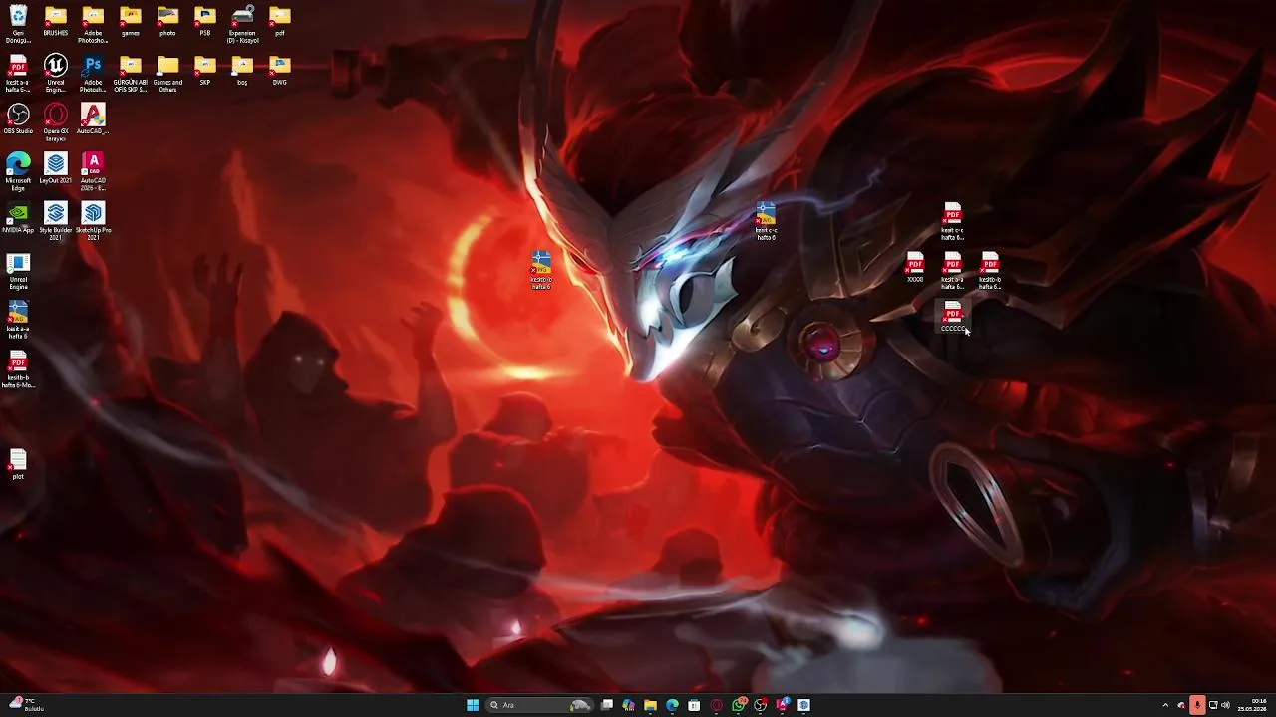Open the PSB folder
Image resolution: width=1276 pixels, height=717 pixels.
pyautogui.click(x=205, y=21)
